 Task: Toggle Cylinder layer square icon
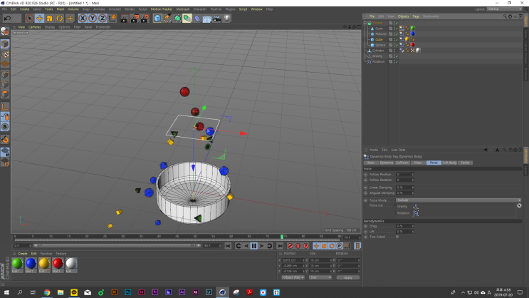[x=391, y=51]
